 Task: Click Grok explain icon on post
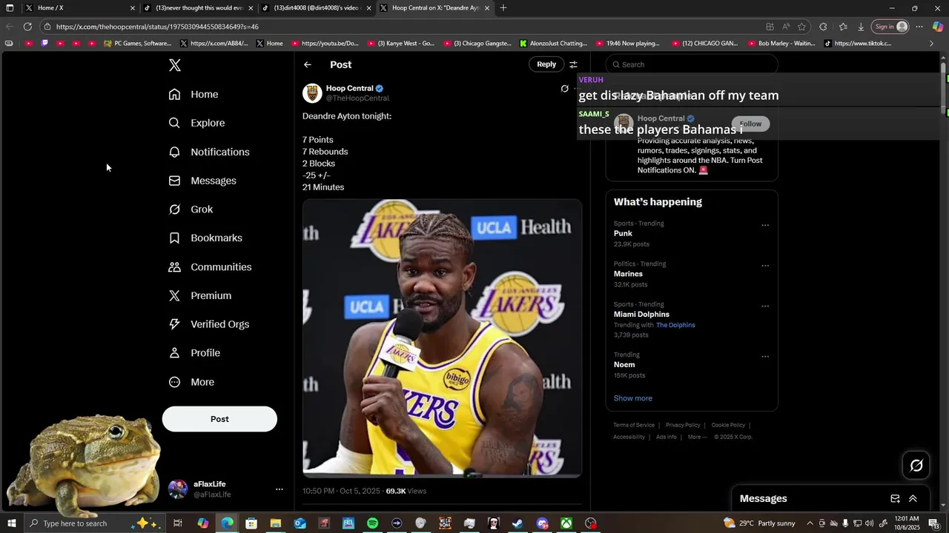pyautogui.click(x=564, y=89)
